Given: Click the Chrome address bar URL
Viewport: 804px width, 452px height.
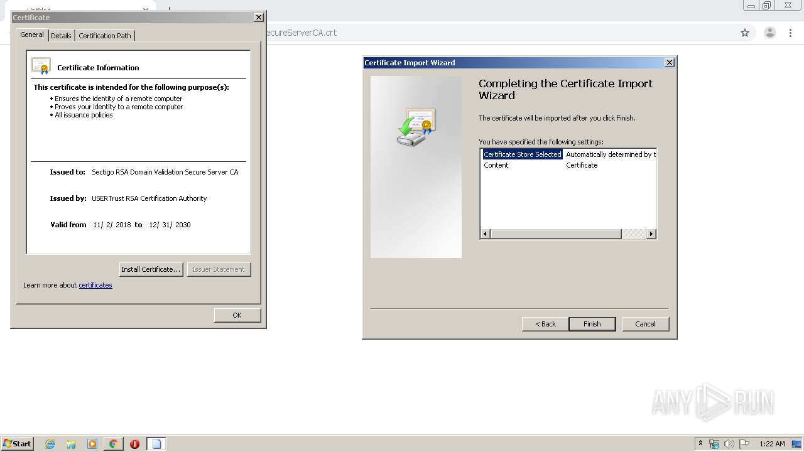Looking at the screenshot, I should tap(302, 33).
